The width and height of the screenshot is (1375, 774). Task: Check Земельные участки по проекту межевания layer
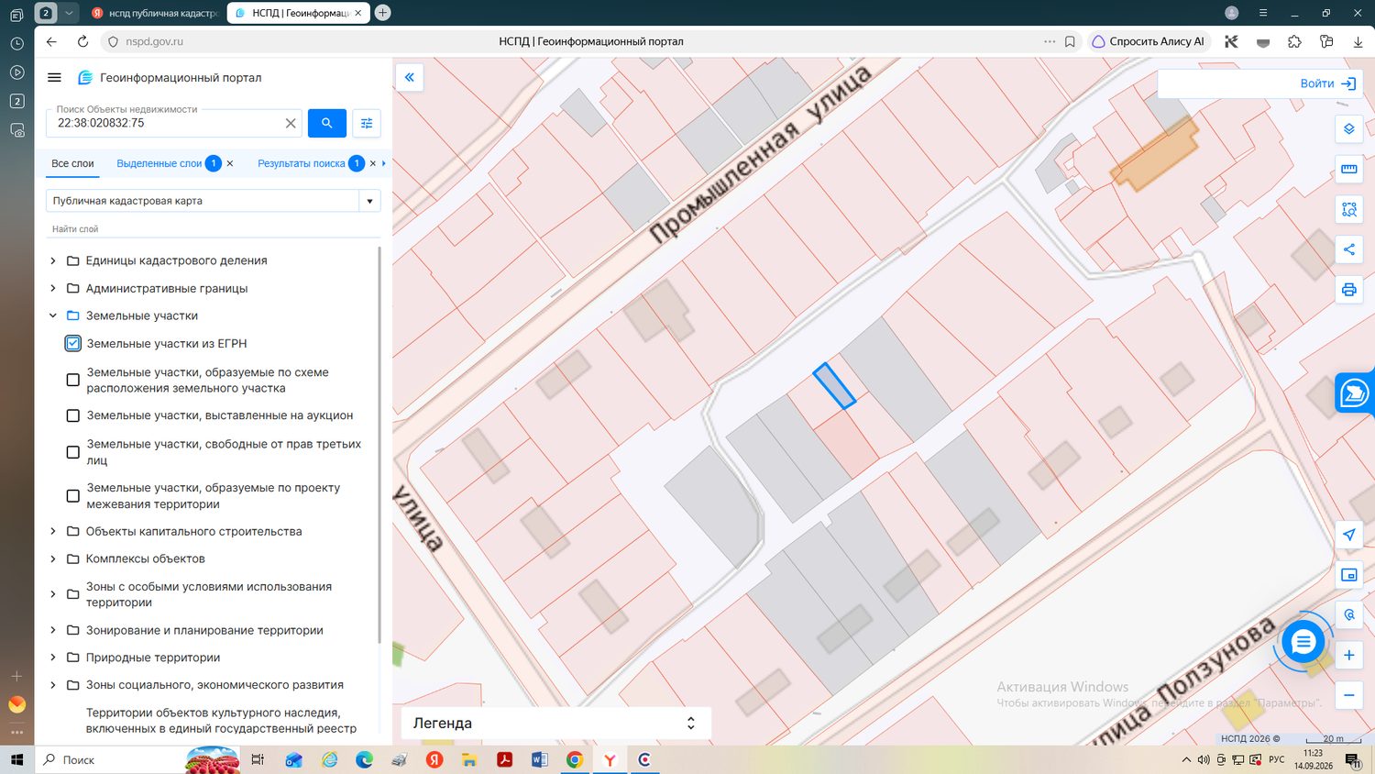tap(73, 496)
